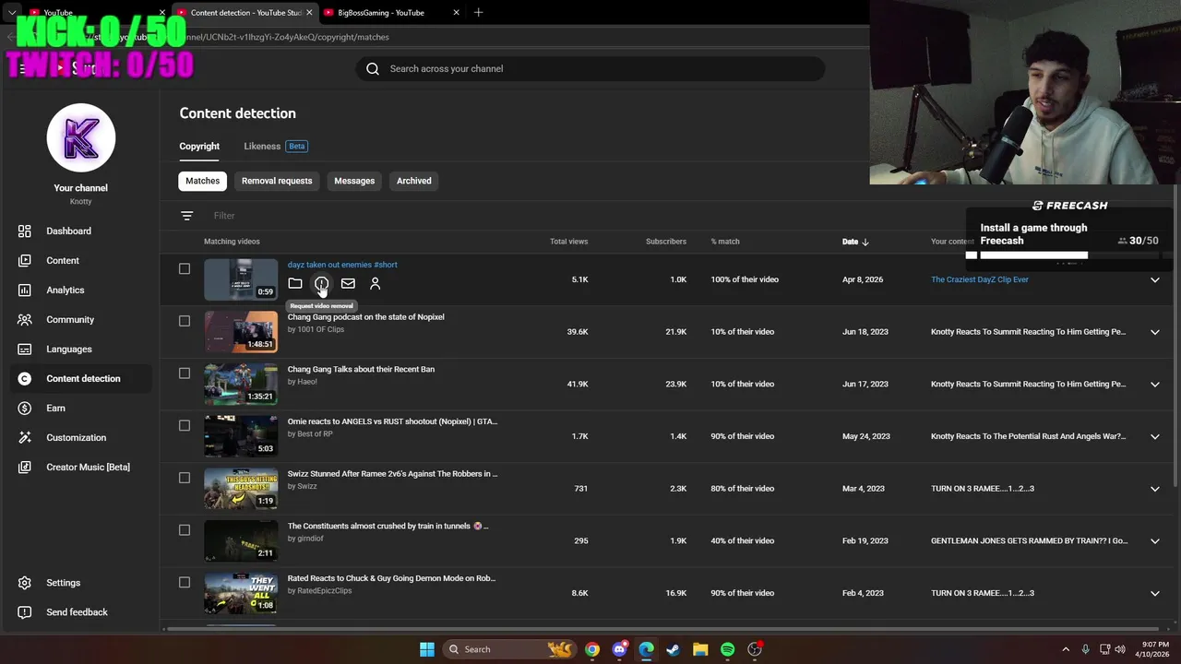Open Creator Music [Beta] in the sidebar
The image size is (1181, 664).
point(88,467)
